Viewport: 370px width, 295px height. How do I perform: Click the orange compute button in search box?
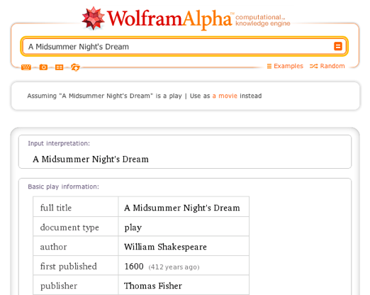pyautogui.click(x=338, y=46)
